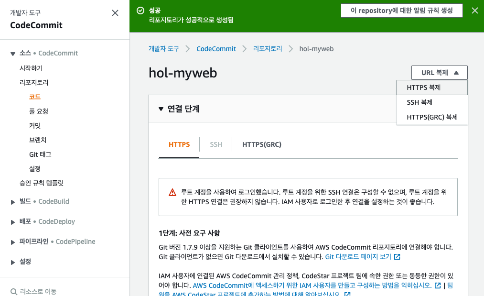Open 승인 규칙 템플릿 in the sidebar
The image size is (484, 296).
point(42,183)
